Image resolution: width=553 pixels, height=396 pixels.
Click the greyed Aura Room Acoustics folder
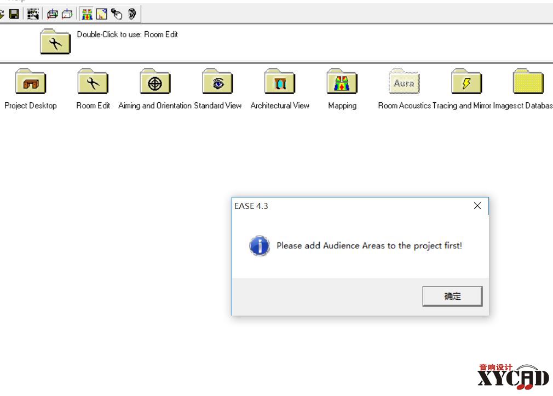[404, 81]
